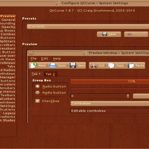Select Gradients in the sidebar list
The height and width of the screenshot is (149, 149).
pyautogui.click(x=7, y=117)
